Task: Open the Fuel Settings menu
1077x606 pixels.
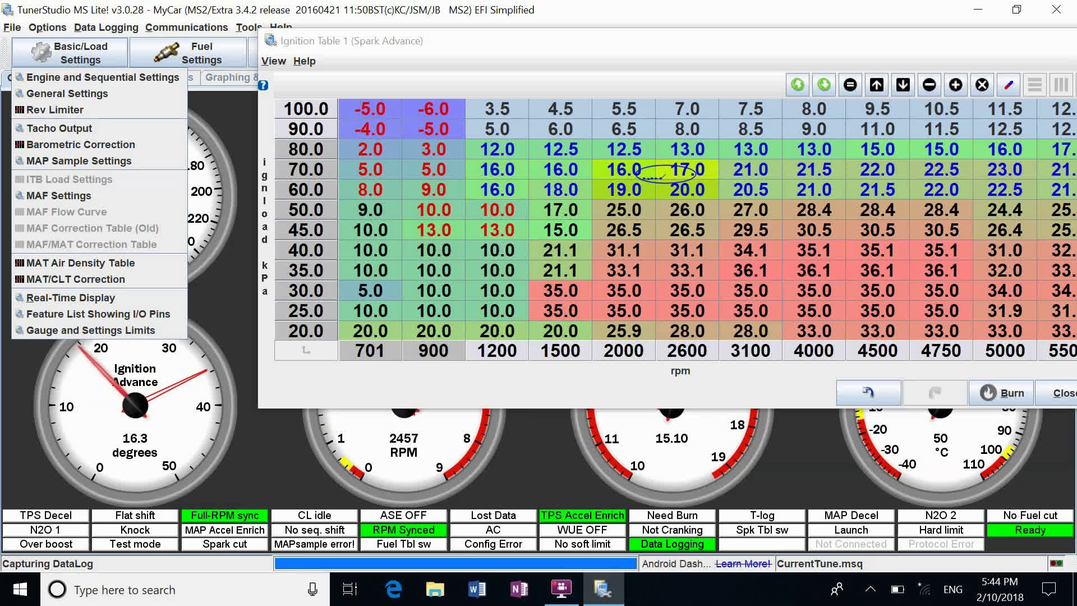Action: click(x=189, y=52)
